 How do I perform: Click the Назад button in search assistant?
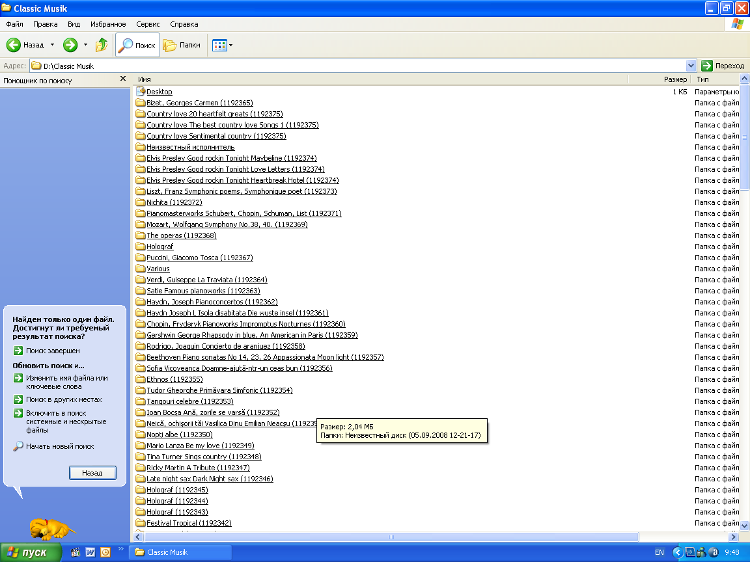(x=92, y=473)
